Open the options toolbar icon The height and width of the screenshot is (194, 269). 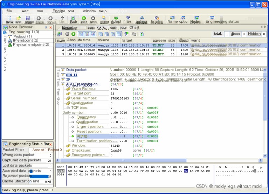pyautogui.click(x=183, y=18)
